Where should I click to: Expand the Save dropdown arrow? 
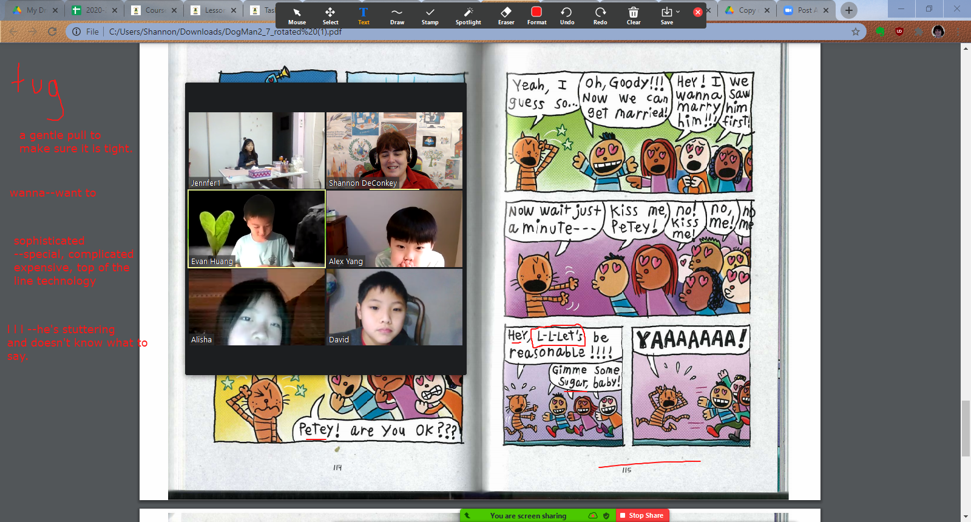coord(678,12)
